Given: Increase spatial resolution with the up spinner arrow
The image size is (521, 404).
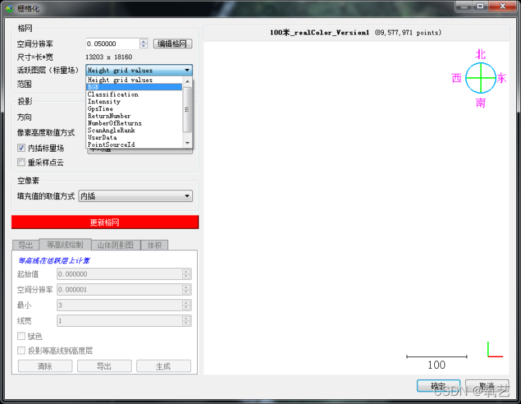Looking at the screenshot, I should pyautogui.click(x=143, y=41).
